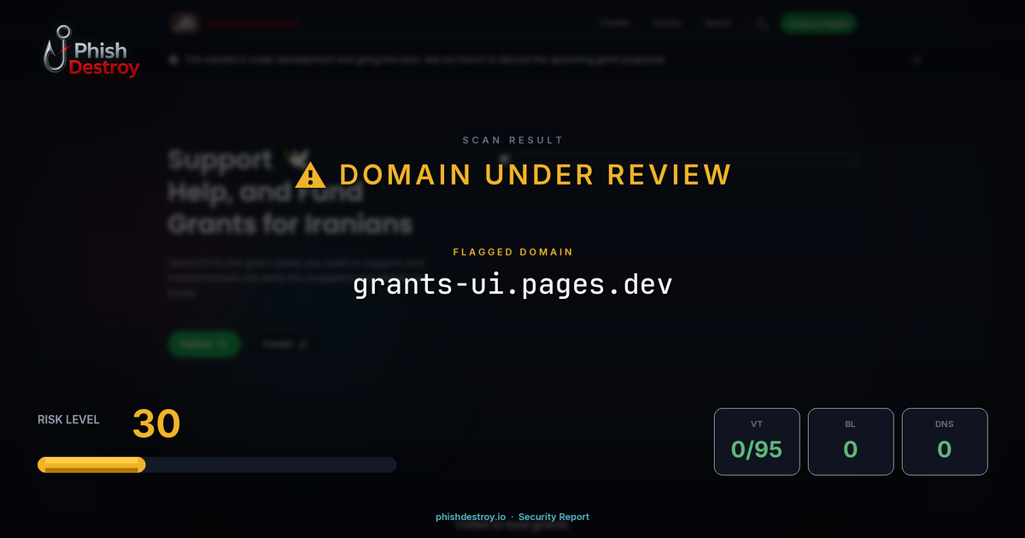
Task: Click the DNS counter card
Action: [945, 442]
